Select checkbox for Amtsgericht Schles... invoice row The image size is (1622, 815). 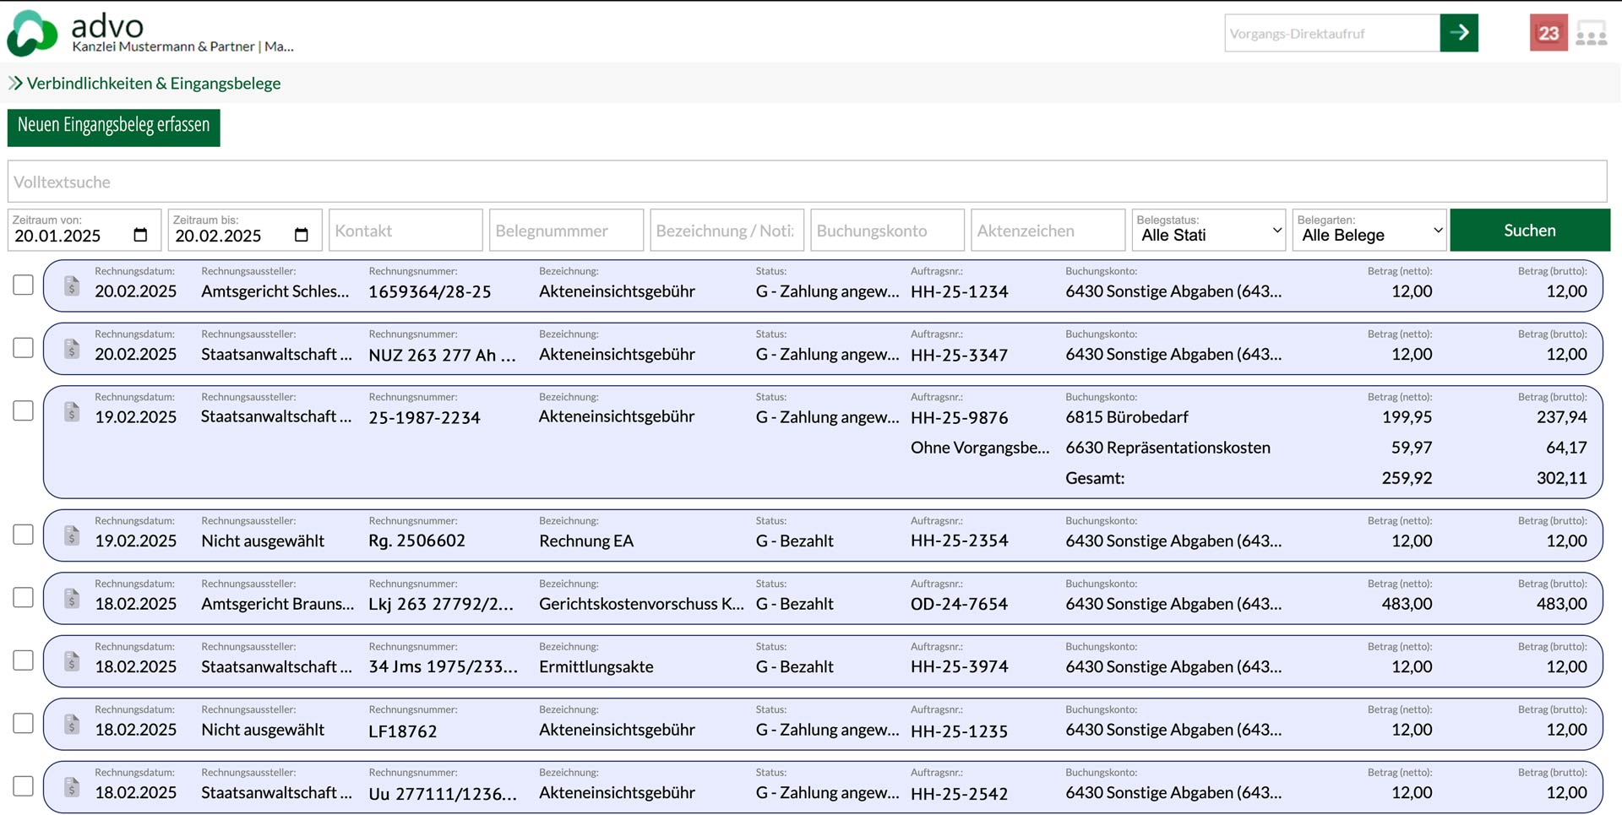click(24, 285)
